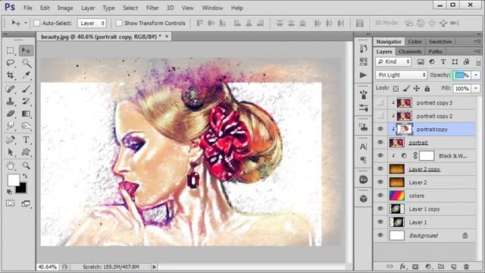Select the Blur tool
The width and height of the screenshot is (485, 273).
click(x=10, y=126)
